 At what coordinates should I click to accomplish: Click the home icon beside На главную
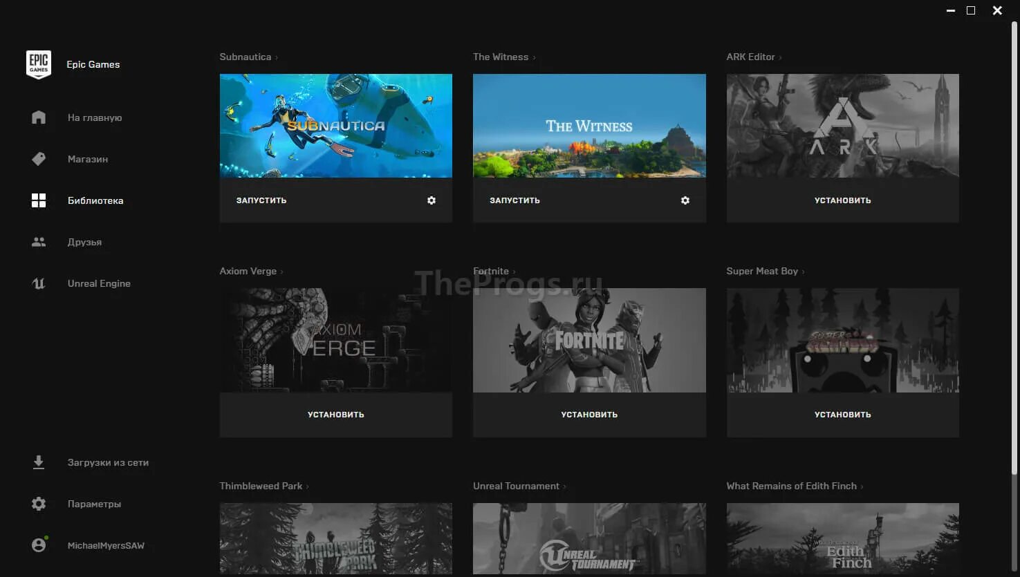click(x=39, y=117)
